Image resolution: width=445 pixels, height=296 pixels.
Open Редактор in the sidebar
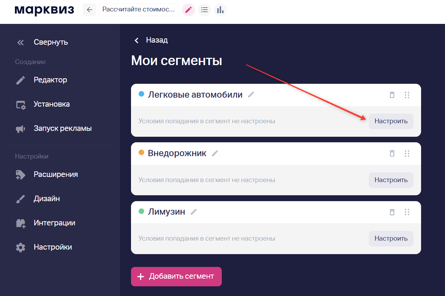pyautogui.click(x=50, y=80)
